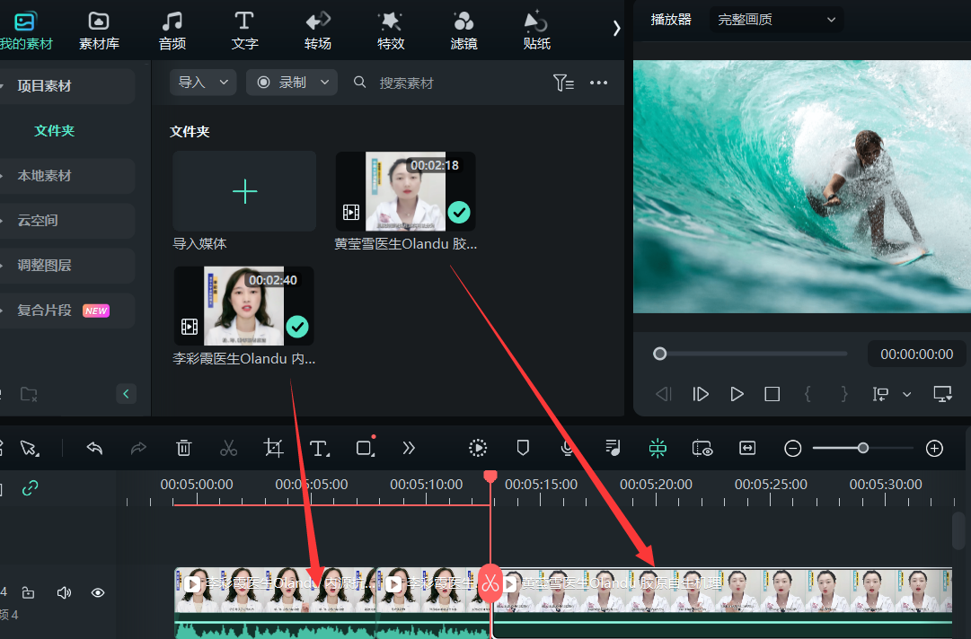Split the clip with scissors tool
Image resolution: width=971 pixels, height=639 pixels.
click(x=228, y=448)
